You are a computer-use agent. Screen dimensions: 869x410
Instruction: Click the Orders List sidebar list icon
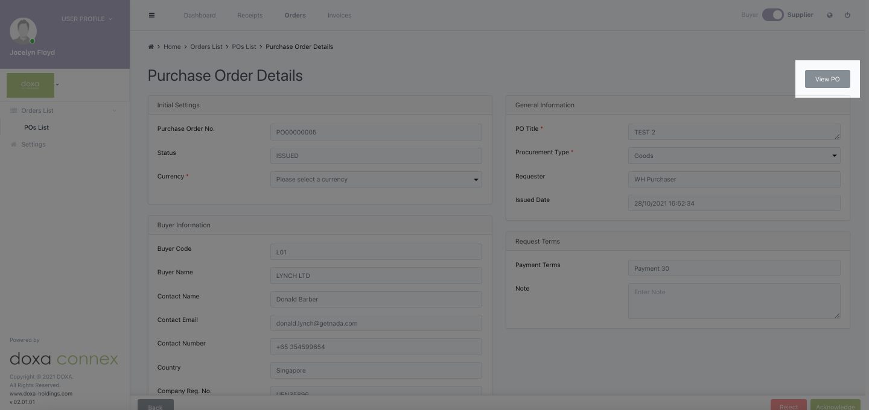pos(14,110)
